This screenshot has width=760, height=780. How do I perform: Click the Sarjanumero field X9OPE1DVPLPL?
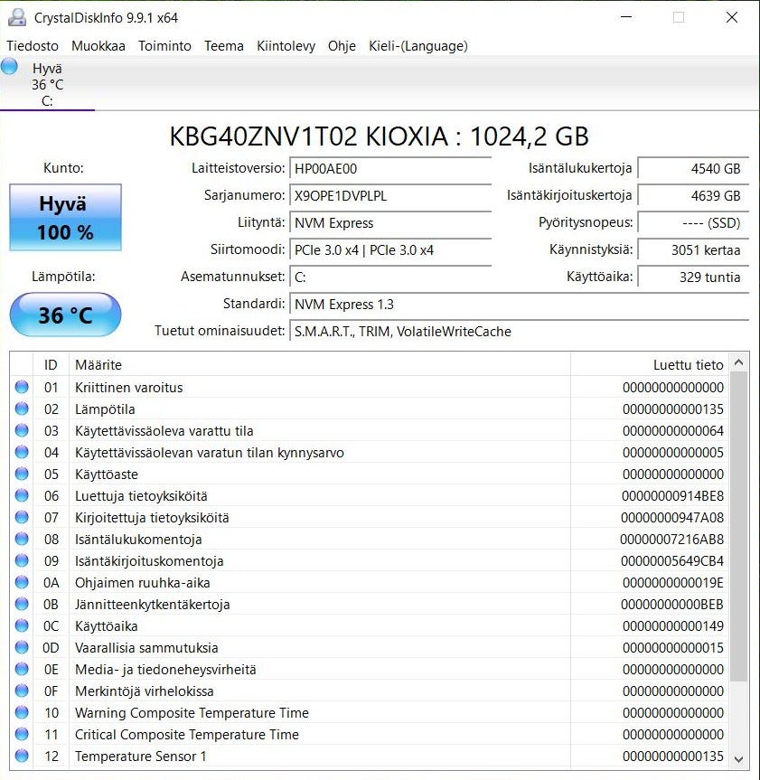(x=390, y=195)
